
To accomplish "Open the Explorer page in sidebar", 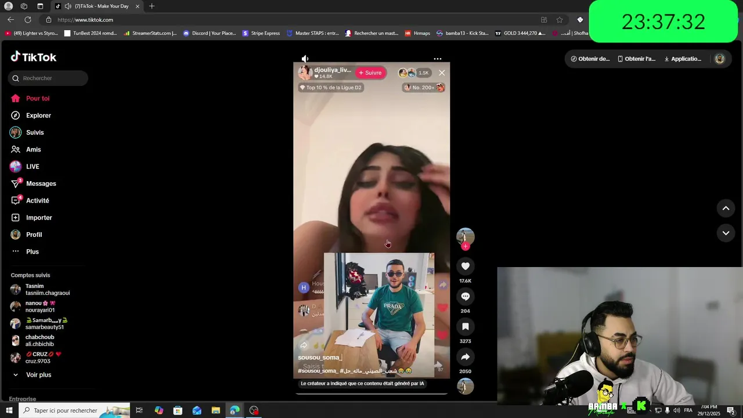I will [31, 116].
